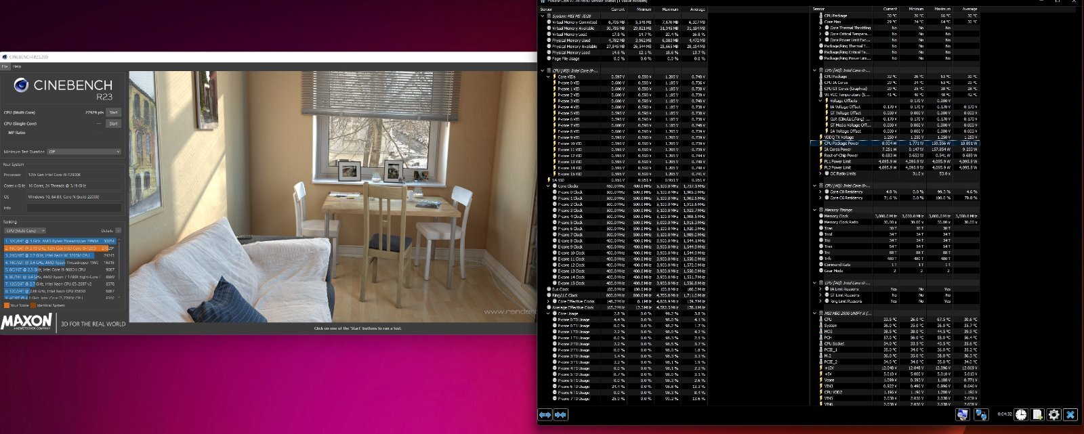Expand the Core Thermal Throttling node

pyautogui.click(x=820, y=28)
